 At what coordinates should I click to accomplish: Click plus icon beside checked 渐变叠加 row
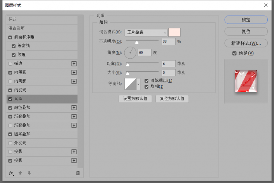click(74, 117)
